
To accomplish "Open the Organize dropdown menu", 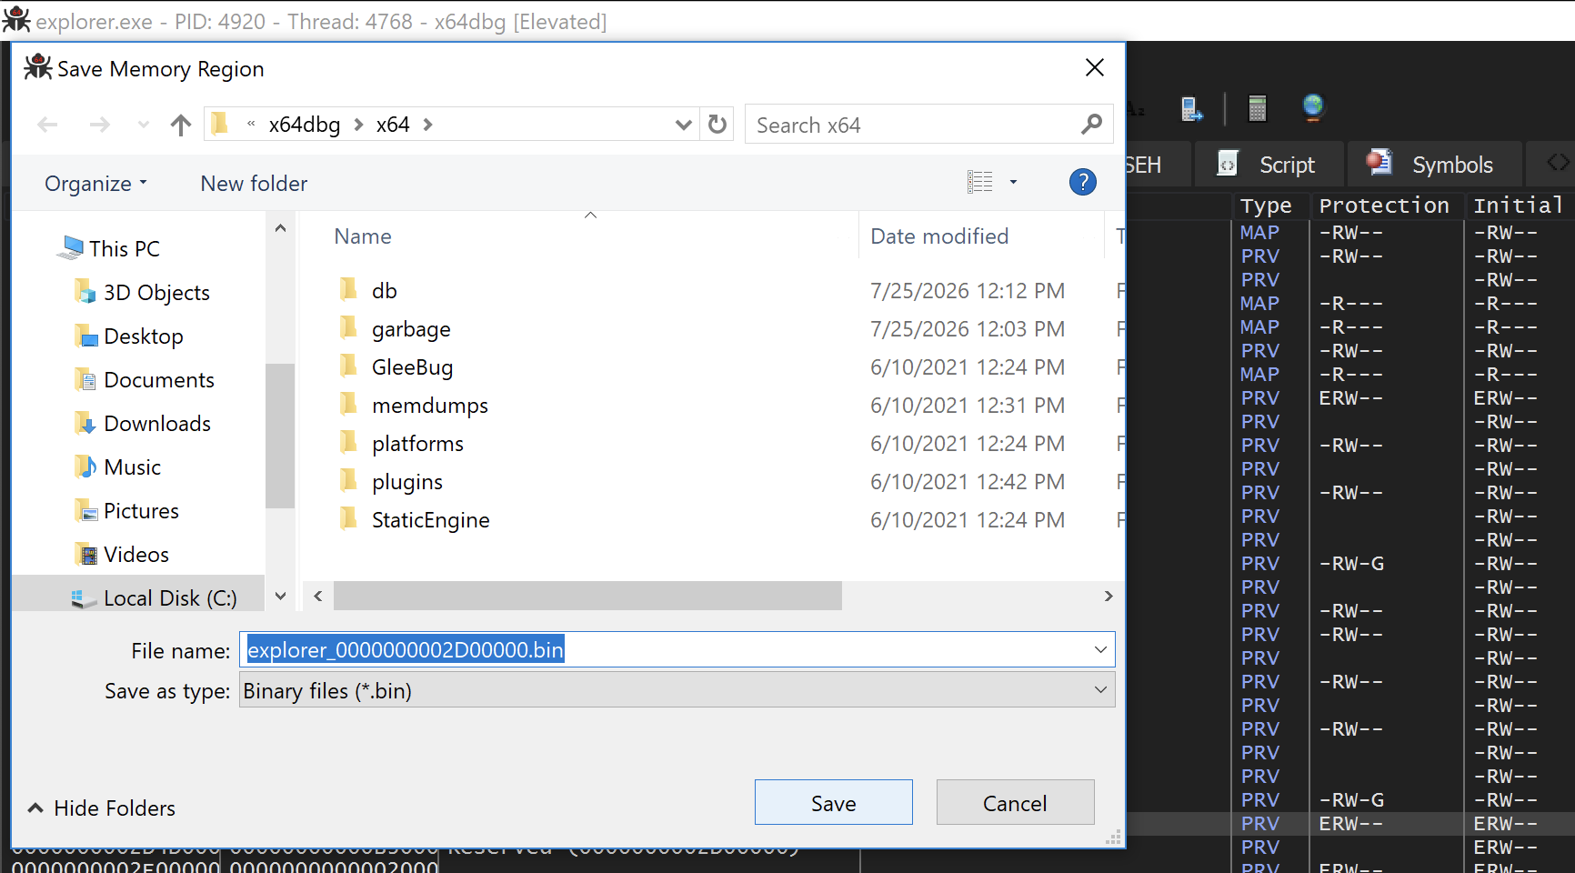I will point(95,184).
